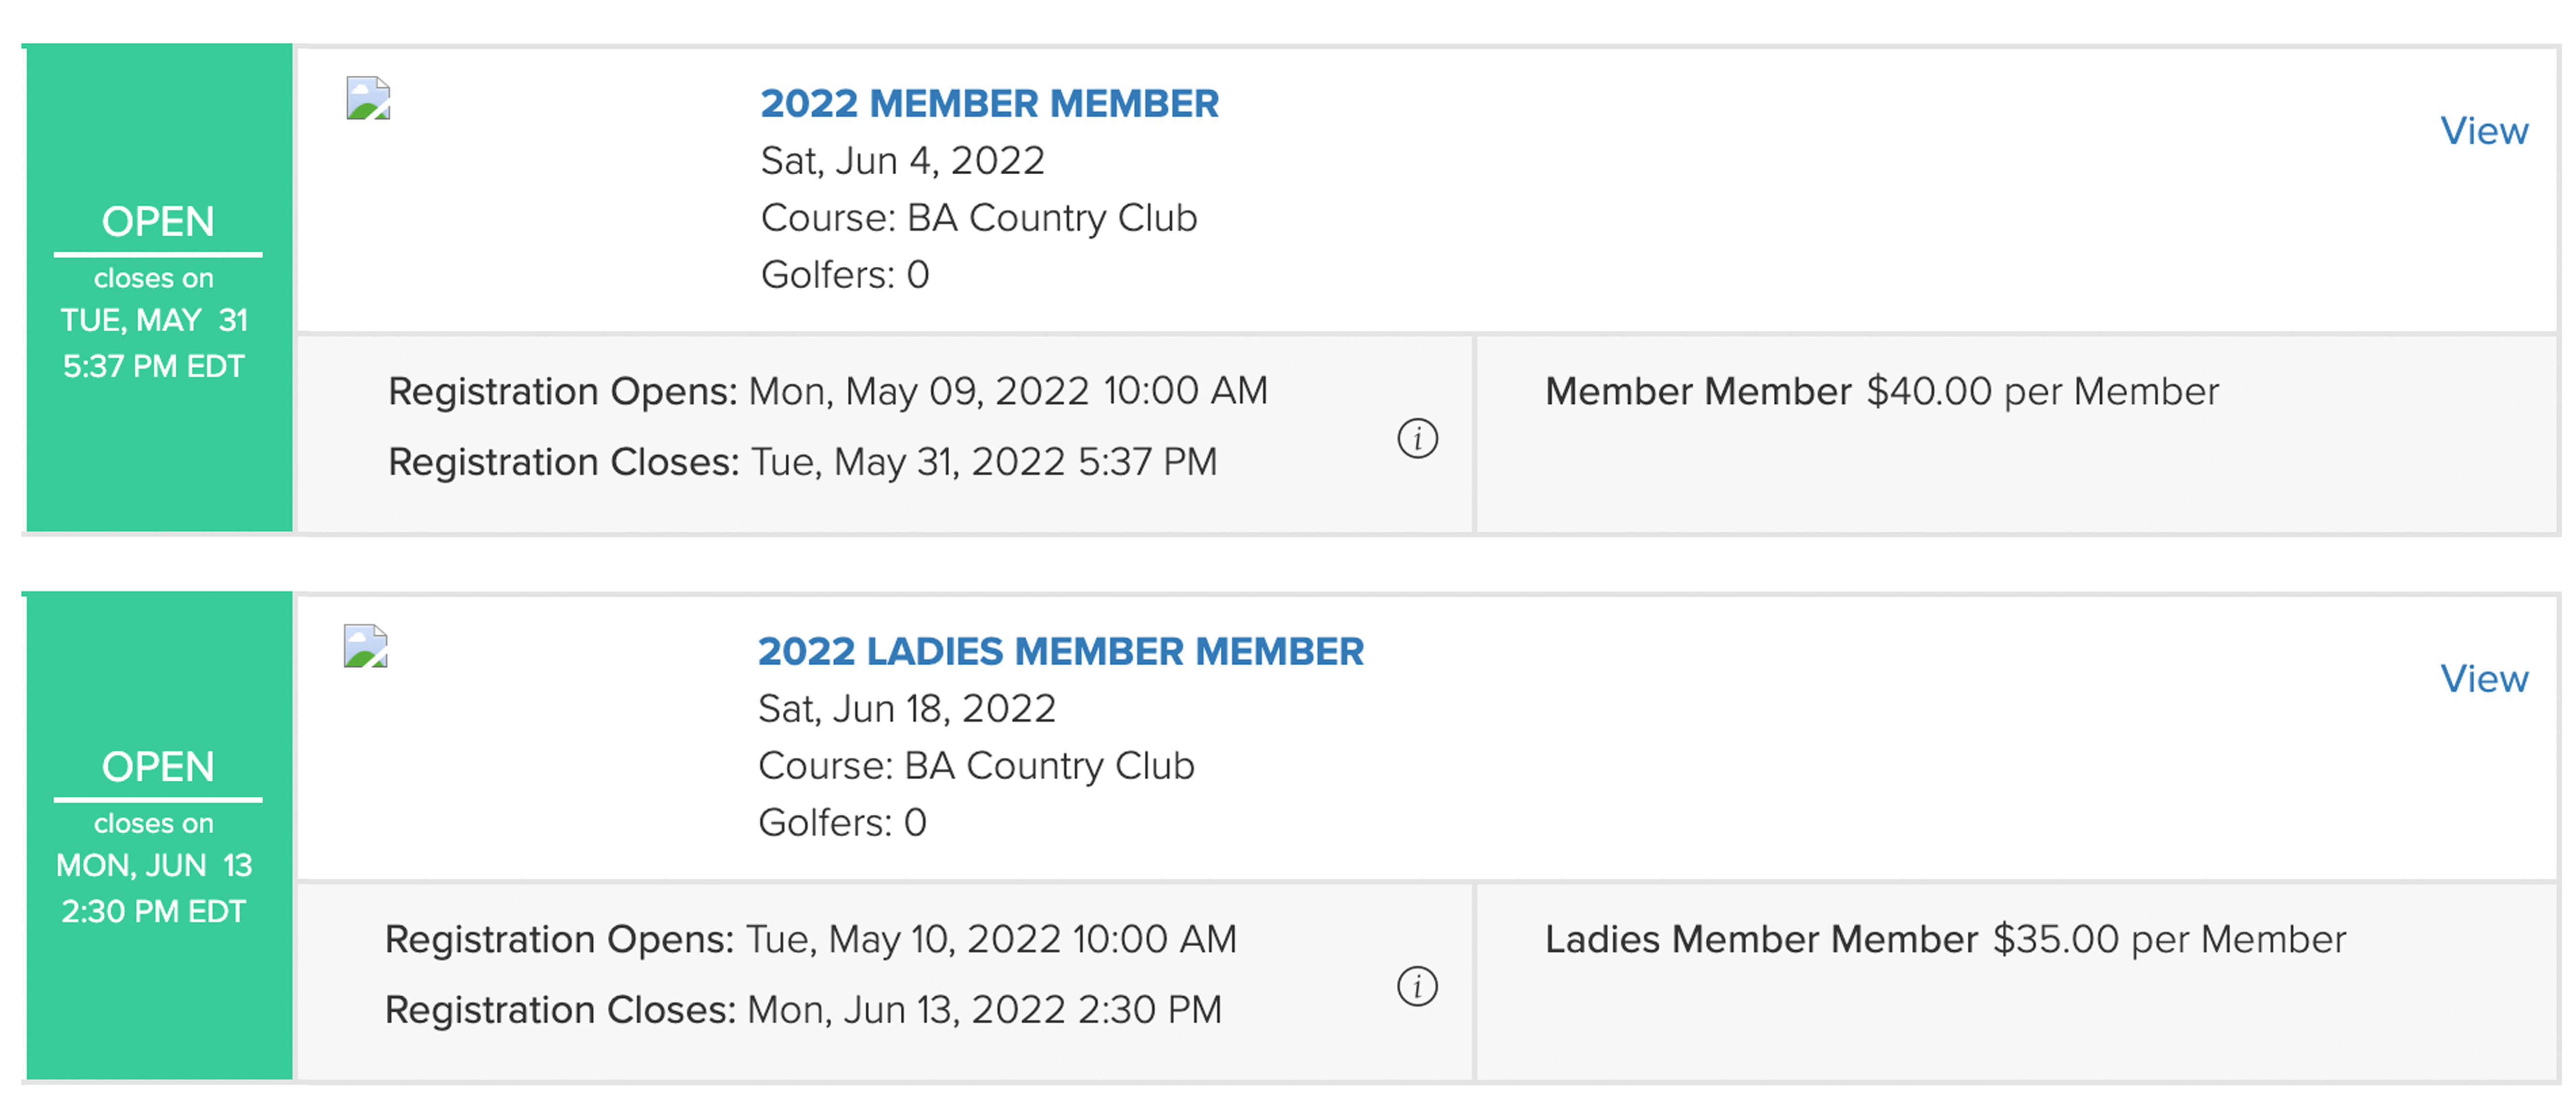Screen dimensions: 2576x1118
Task: Select the $35.00 per Member pricing text
Action: (2169, 940)
